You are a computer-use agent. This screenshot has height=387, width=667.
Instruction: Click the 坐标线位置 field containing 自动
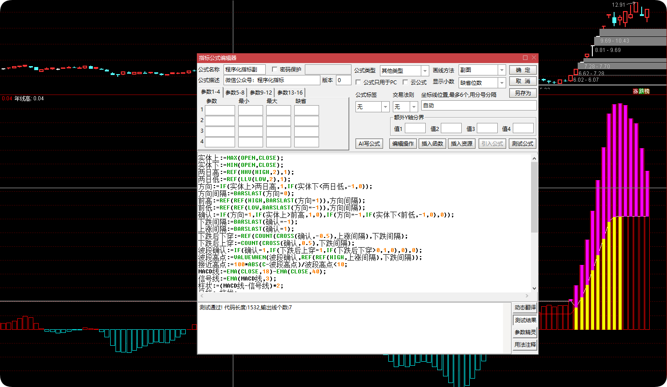tap(479, 106)
